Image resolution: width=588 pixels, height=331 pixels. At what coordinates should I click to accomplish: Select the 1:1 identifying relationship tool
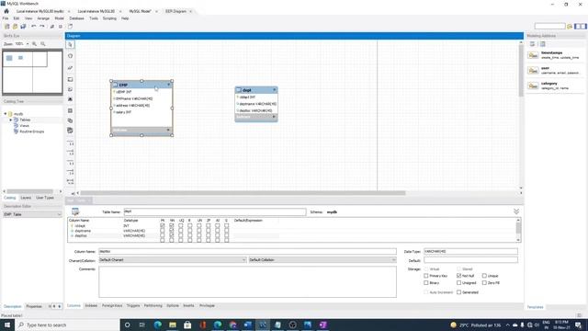70,163
